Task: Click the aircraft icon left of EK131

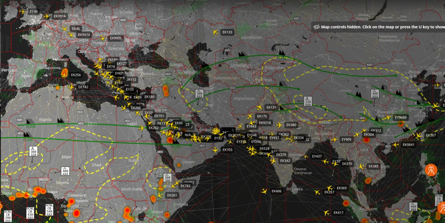Action: (x=259, y=107)
